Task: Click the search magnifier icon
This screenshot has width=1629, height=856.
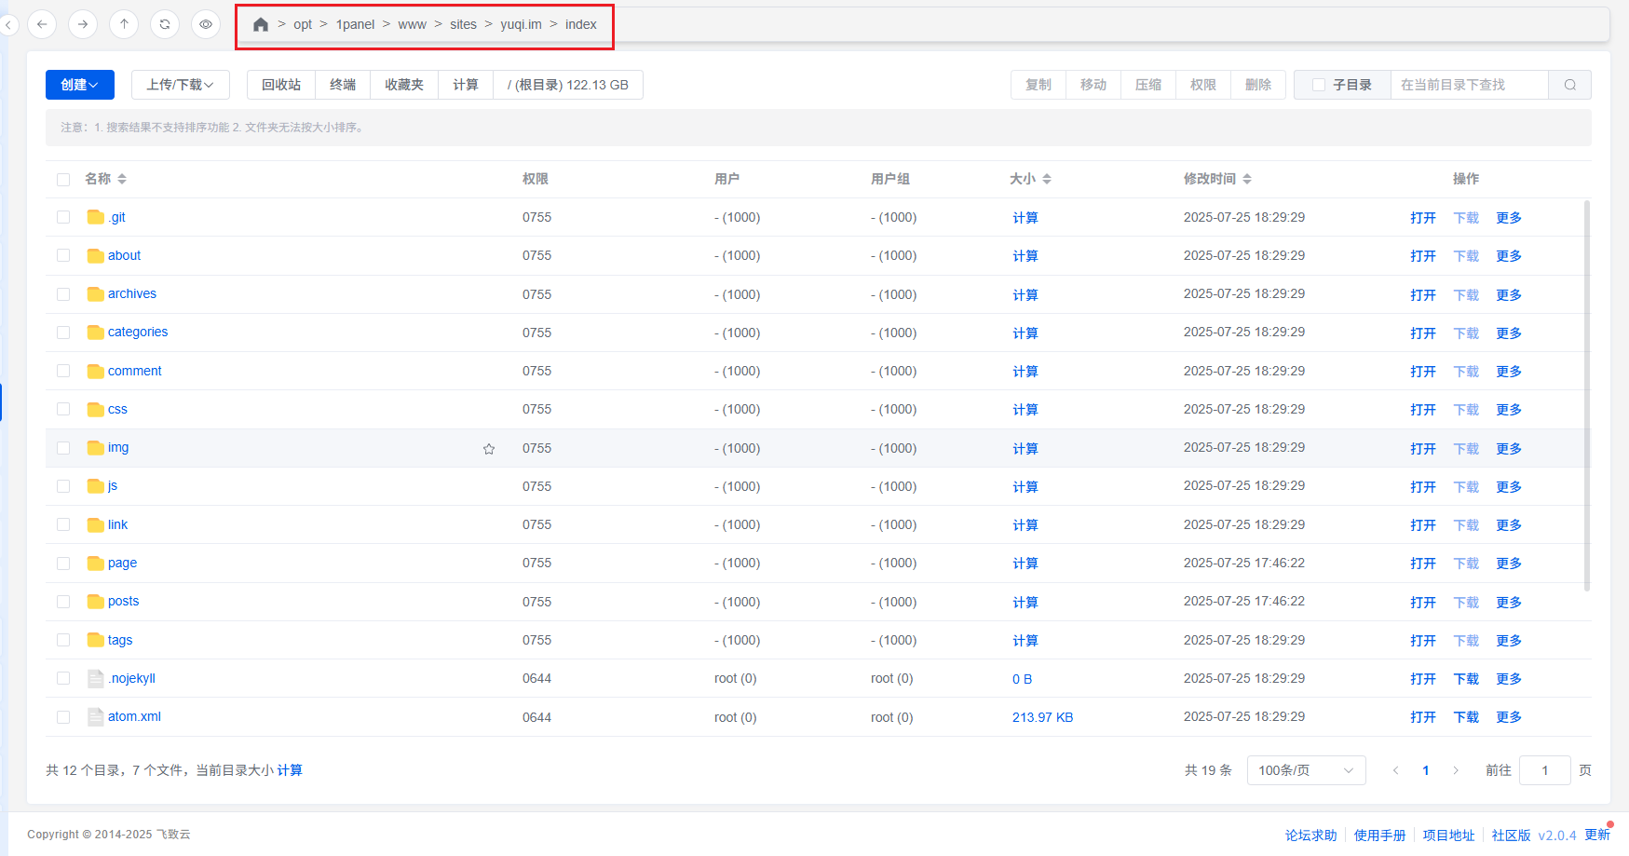Action: point(1569,85)
